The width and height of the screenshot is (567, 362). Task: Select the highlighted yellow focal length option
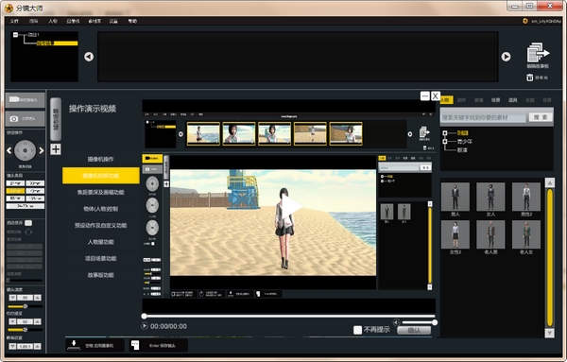pyautogui.click(x=15, y=191)
